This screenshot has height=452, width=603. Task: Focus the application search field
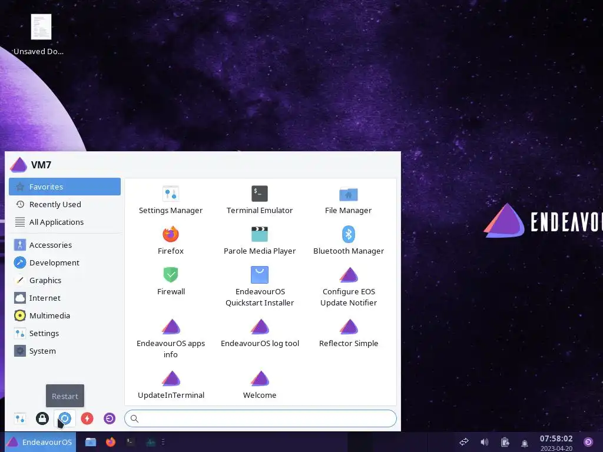point(260,418)
